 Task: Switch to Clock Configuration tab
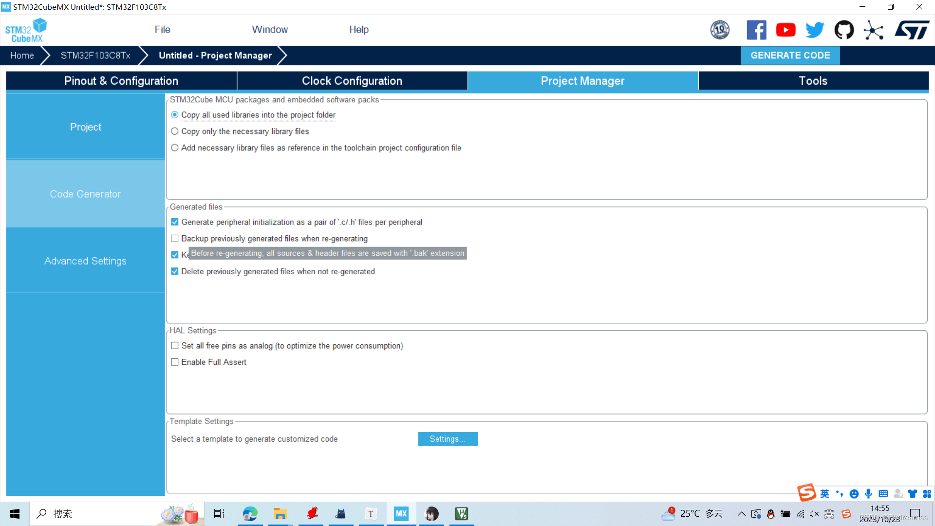(x=352, y=81)
